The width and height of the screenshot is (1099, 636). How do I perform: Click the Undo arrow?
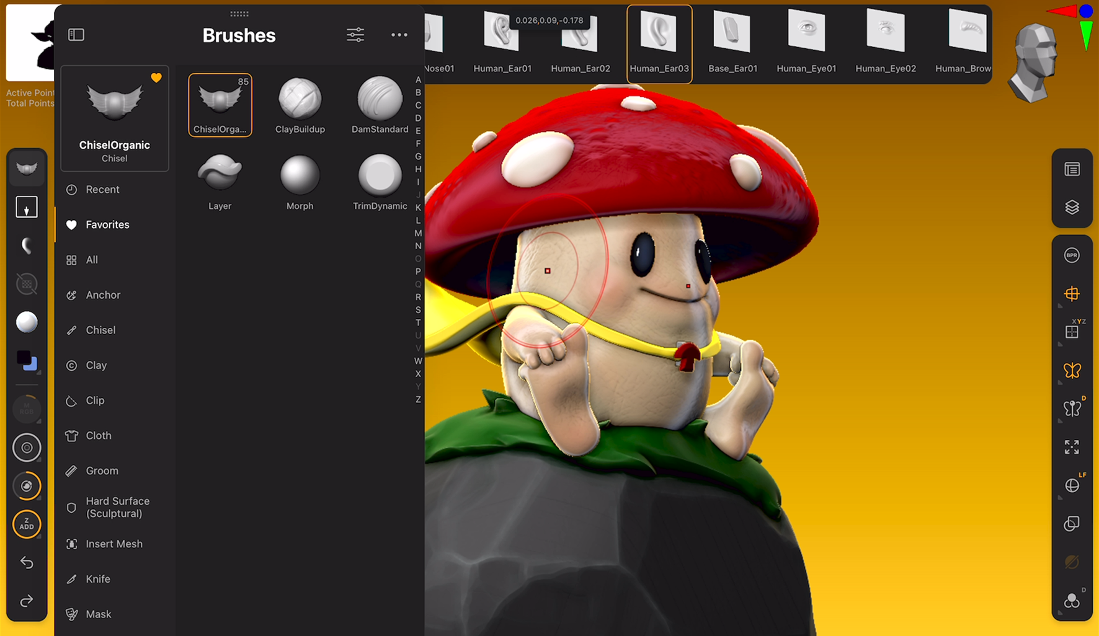point(26,562)
